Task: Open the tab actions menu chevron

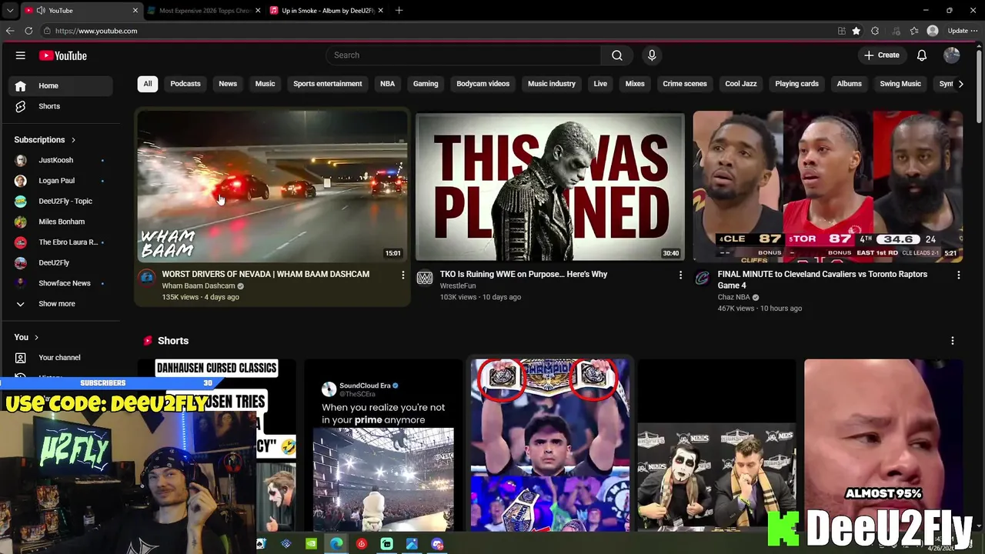Action: pyautogui.click(x=9, y=11)
